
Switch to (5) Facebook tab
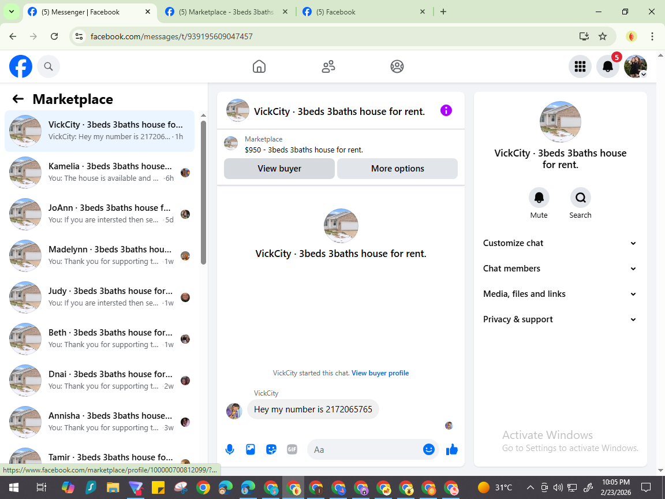(x=364, y=12)
